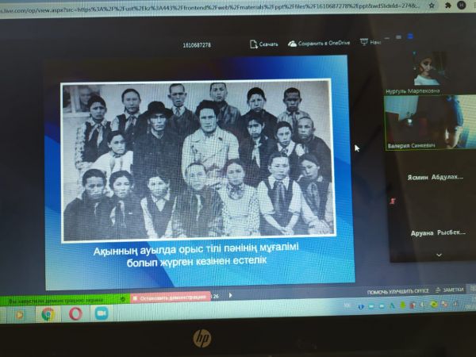476x357 pixels.
Task: Start the slideshow via presentation icon
Action: (x=365, y=42)
